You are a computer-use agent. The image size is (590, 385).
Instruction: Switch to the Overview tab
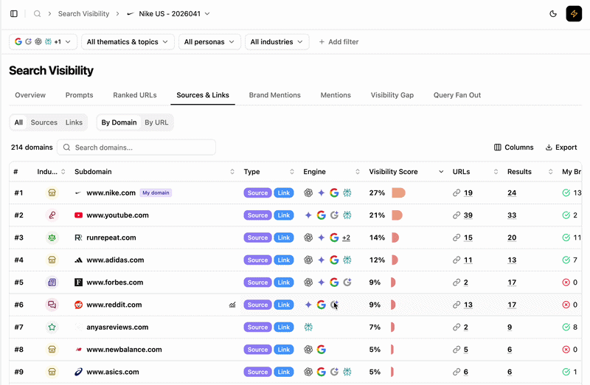[30, 95]
